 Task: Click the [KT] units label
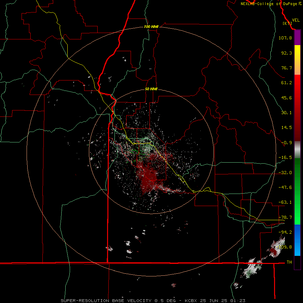pos(287,23)
